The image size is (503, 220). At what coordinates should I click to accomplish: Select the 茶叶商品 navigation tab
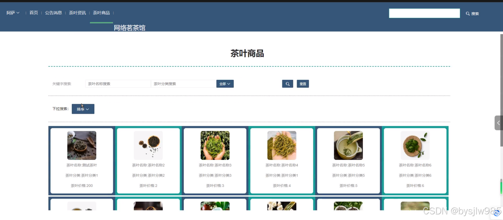[x=101, y=13]
